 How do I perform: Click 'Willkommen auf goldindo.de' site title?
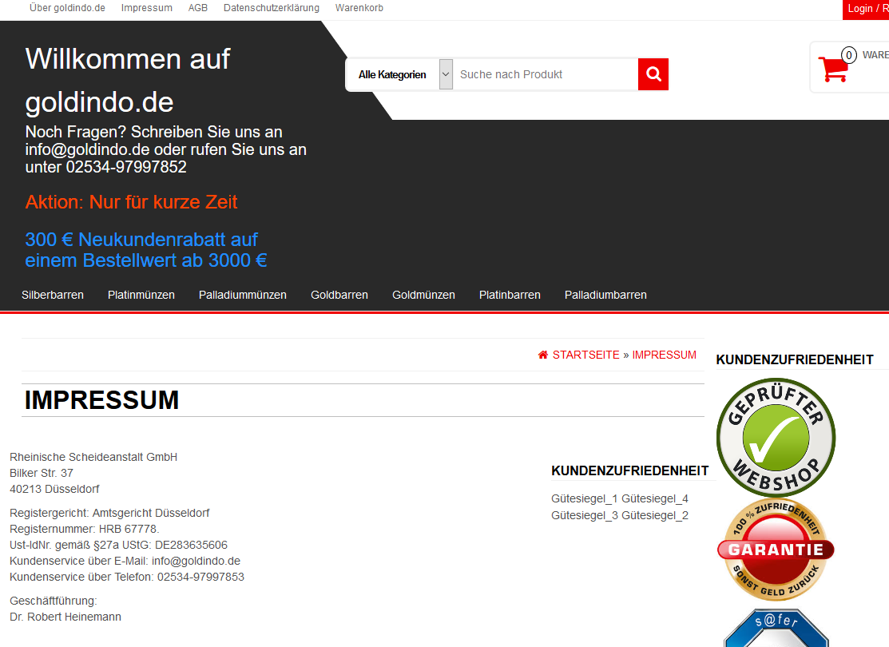(128, 81)
